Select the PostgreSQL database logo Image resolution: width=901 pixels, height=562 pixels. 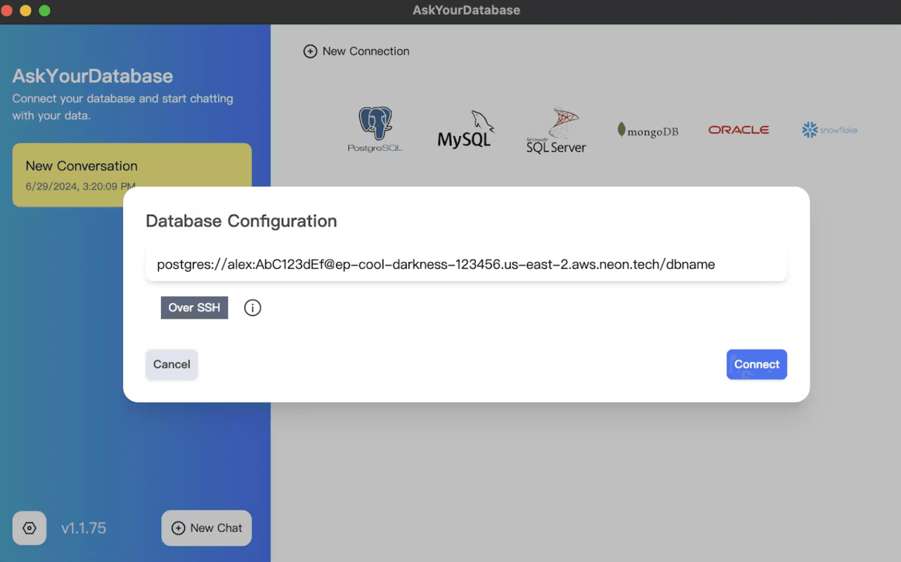(x=375, y=130)
